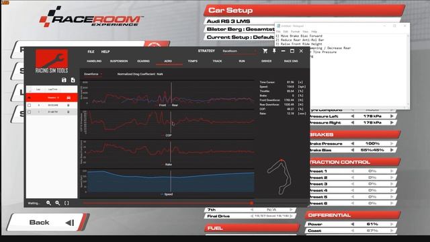
Task: Decrease Pressure Right with left arrow
Action: pyautogui.click(x=353, y=122)
